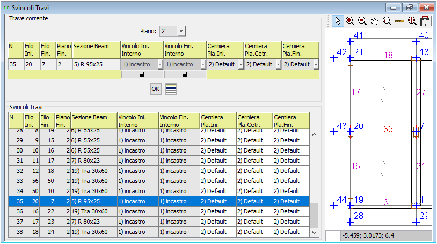Screen dimensions: 437x244
Task: Click the structural frame view icon
Action: click(x=425, y=21)
